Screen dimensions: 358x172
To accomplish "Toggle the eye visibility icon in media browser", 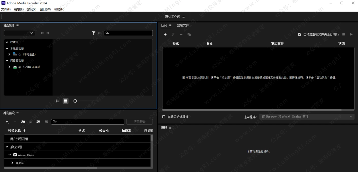I will (x=100, y=33).
